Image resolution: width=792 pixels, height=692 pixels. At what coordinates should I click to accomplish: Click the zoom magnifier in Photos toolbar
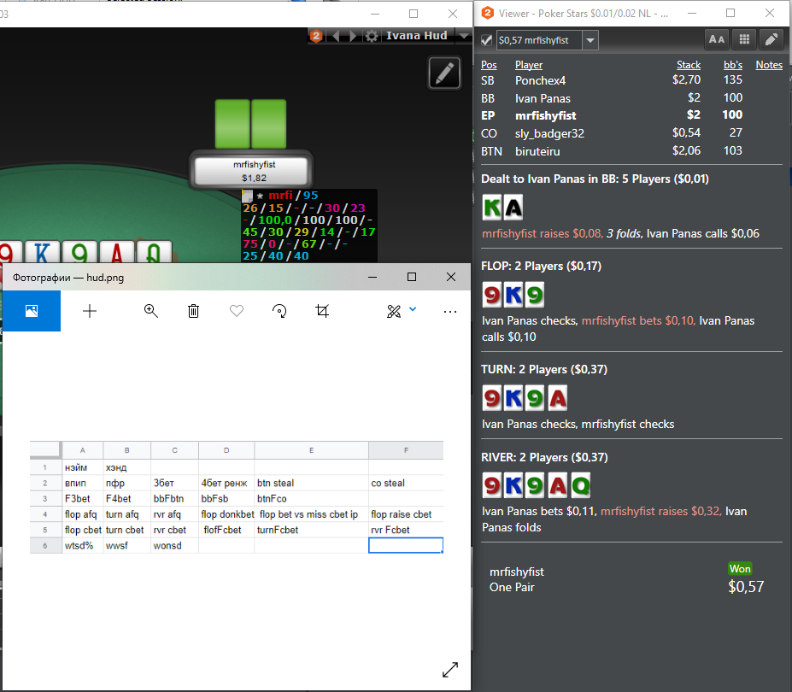[150, 311]
